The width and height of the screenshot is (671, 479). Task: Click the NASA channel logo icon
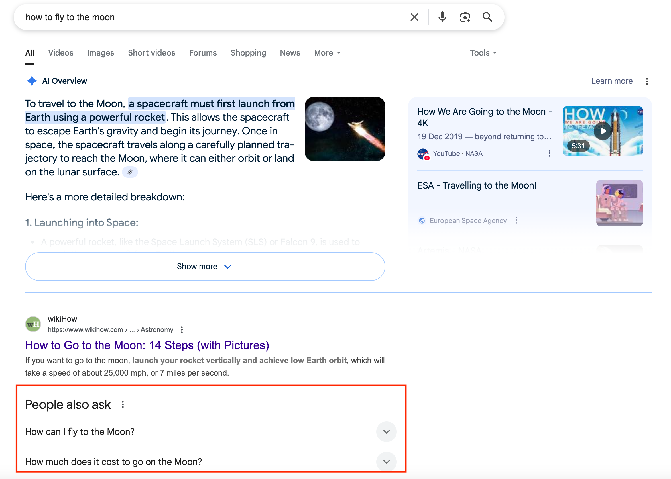[x=423, y=154]
